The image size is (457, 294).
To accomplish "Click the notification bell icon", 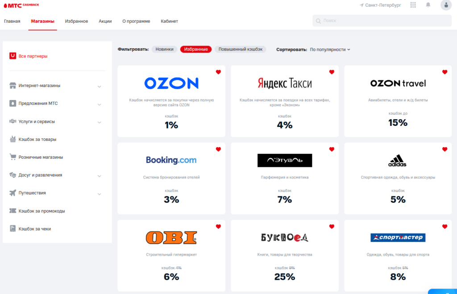I will 428,5.
